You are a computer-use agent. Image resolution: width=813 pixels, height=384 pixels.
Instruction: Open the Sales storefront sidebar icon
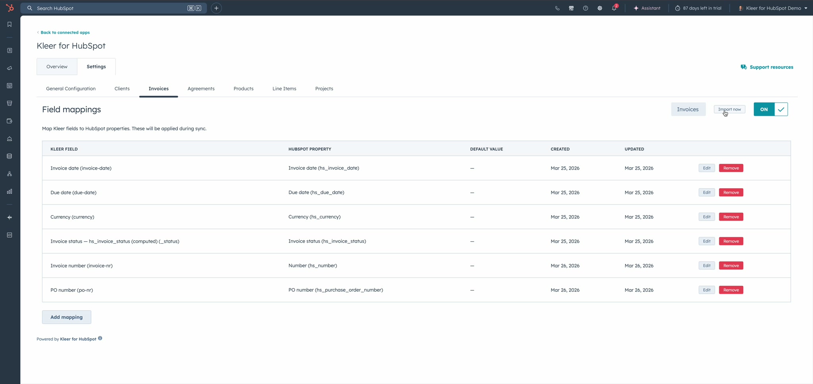10,103
